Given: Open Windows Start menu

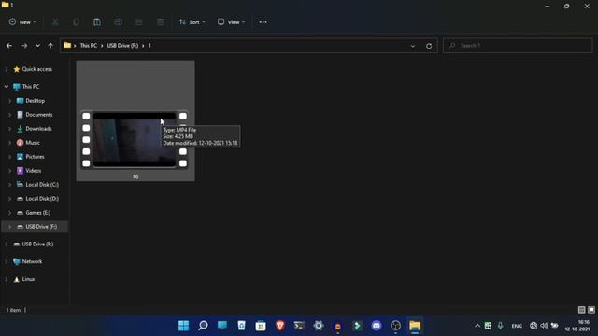Looking at the screenshot, I should (x=183, y=326).
